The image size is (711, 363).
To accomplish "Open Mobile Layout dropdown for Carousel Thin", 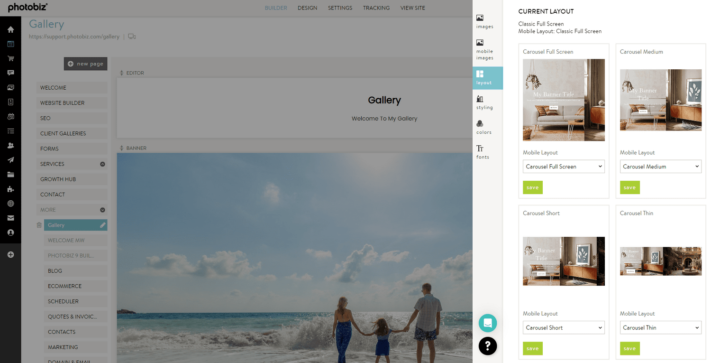I will coord(660,327).
